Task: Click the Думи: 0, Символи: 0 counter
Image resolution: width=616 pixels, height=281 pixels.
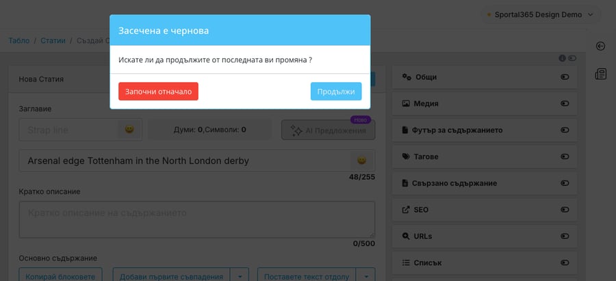Action: (210, 130)
